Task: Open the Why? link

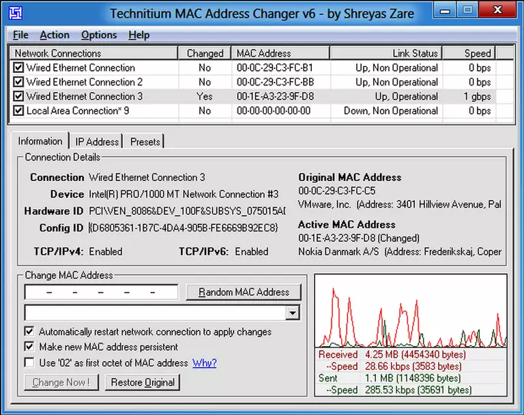Action: click(x=204, y=362)
